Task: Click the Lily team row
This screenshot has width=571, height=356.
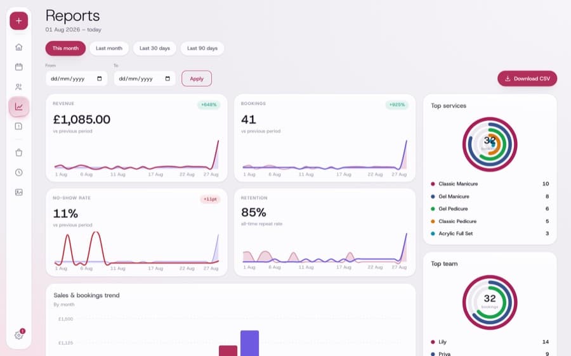Action: pyautogui.click(x=490, y=342)
